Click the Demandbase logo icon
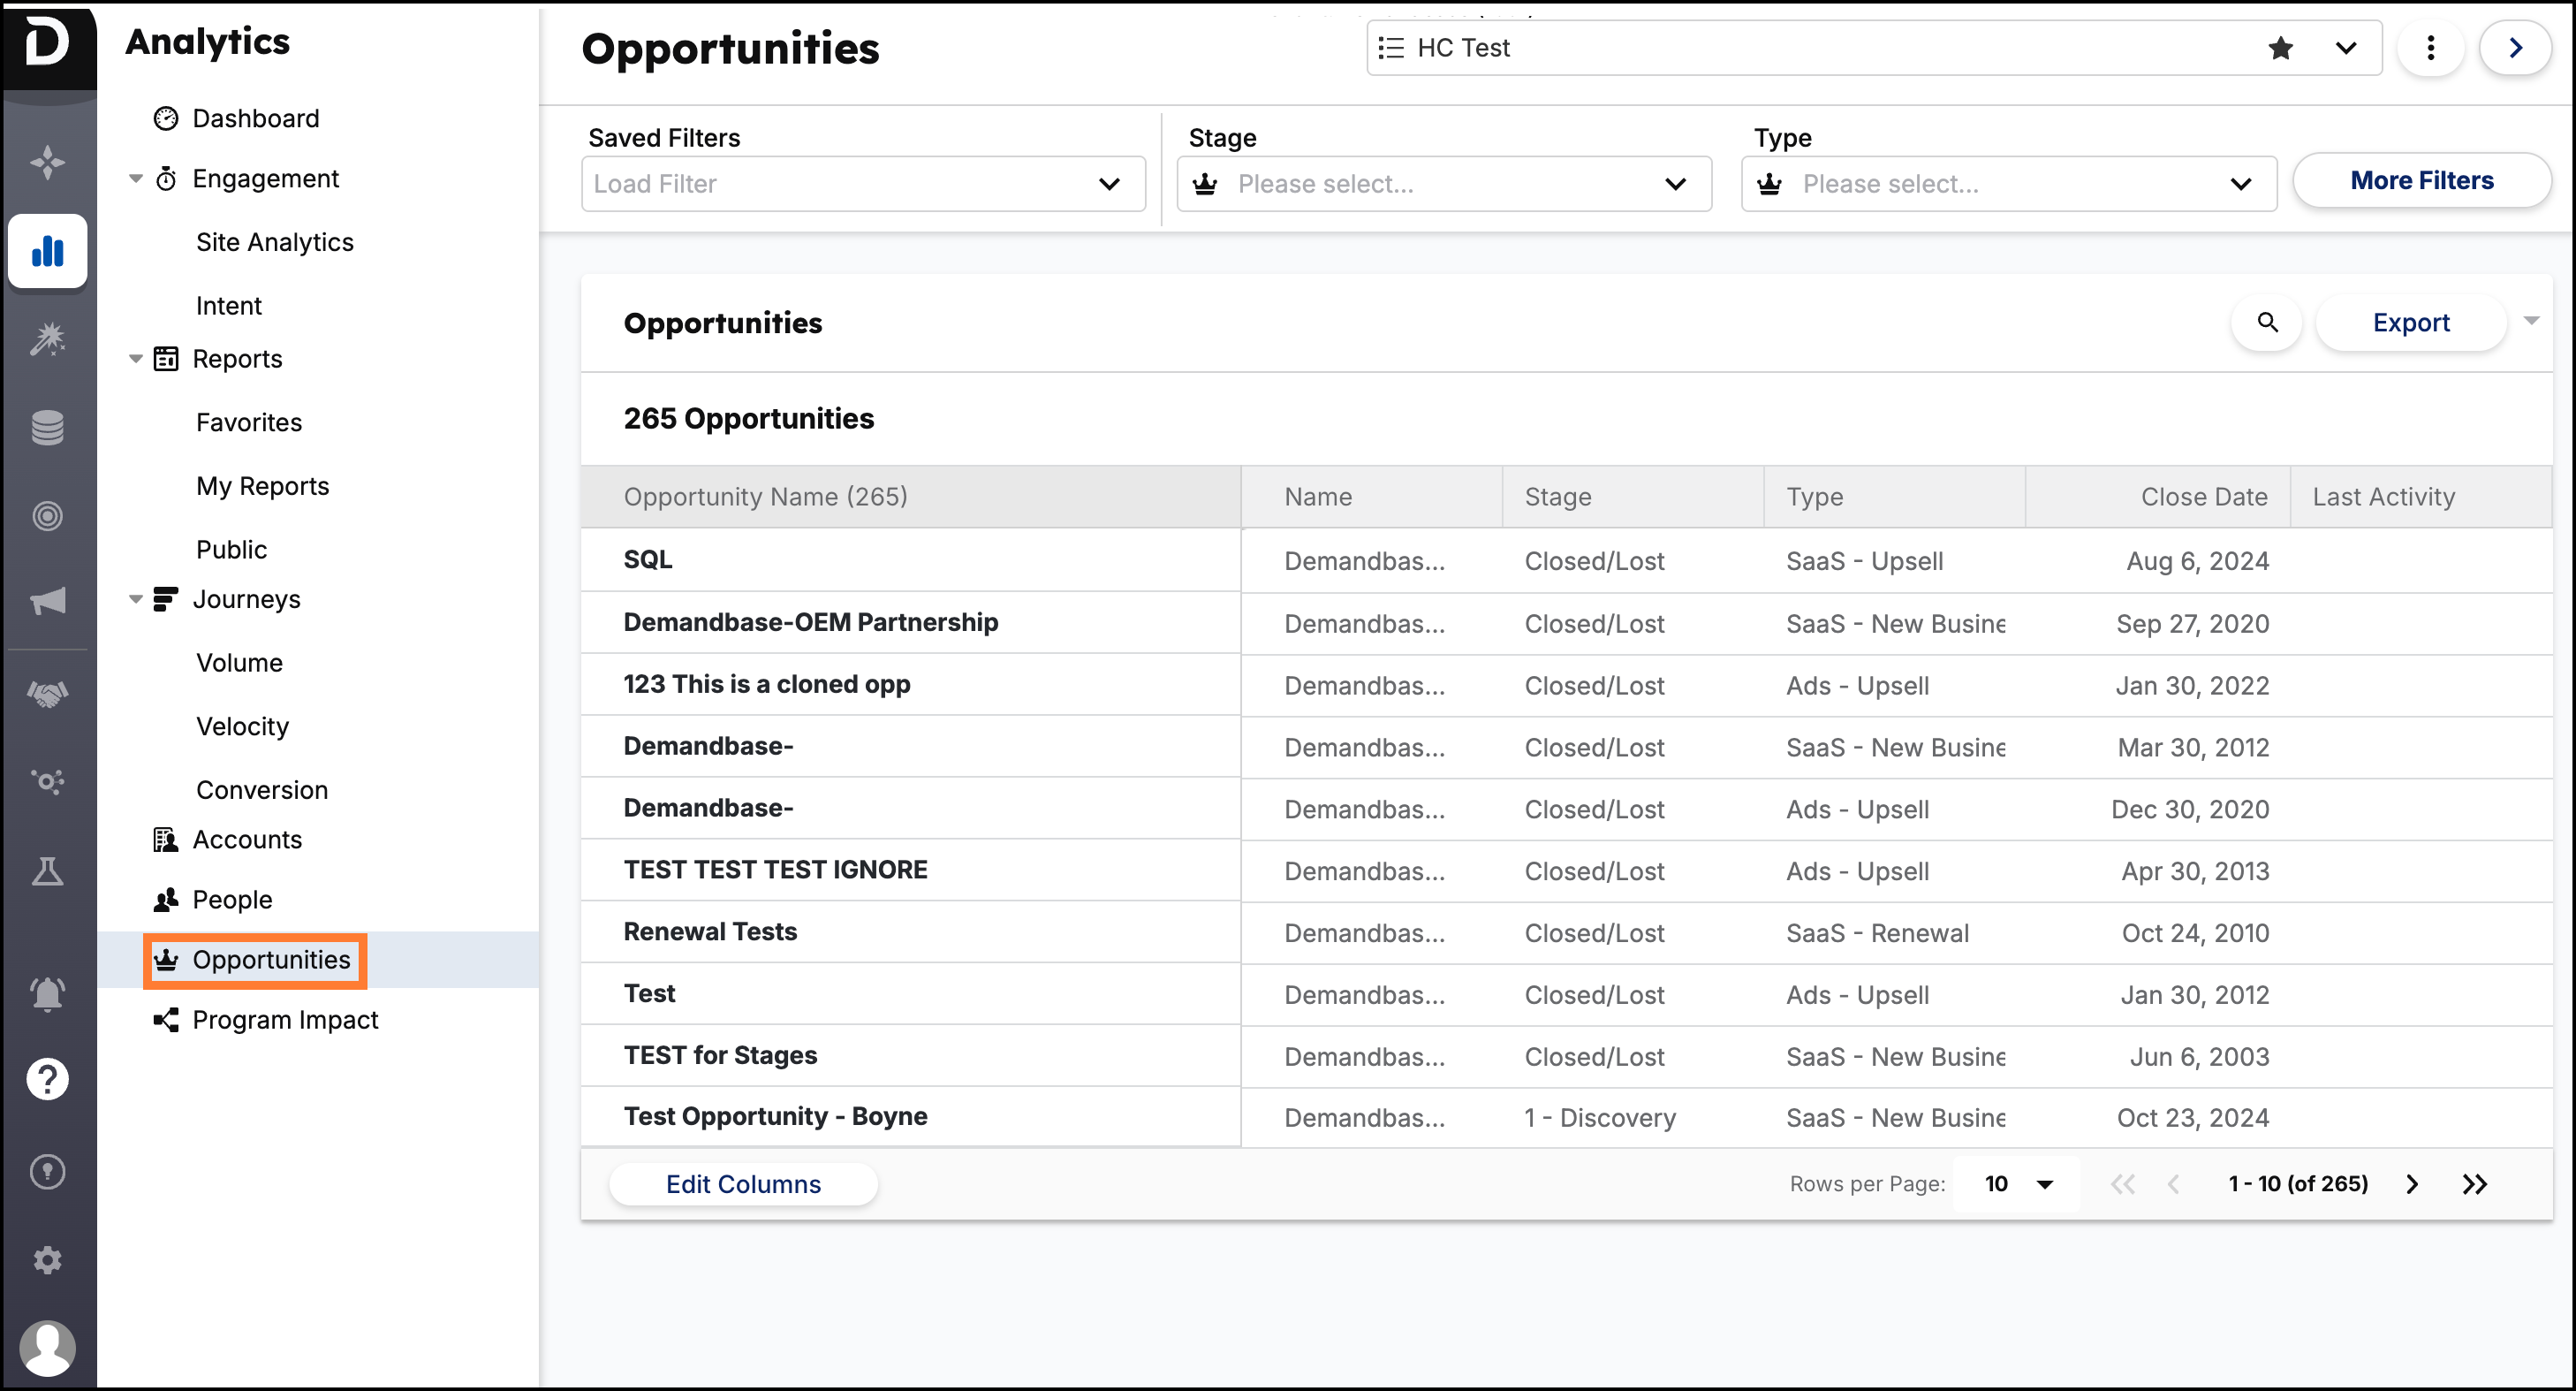Screen dimensions: 2576x1391 (x=47, y=44)
